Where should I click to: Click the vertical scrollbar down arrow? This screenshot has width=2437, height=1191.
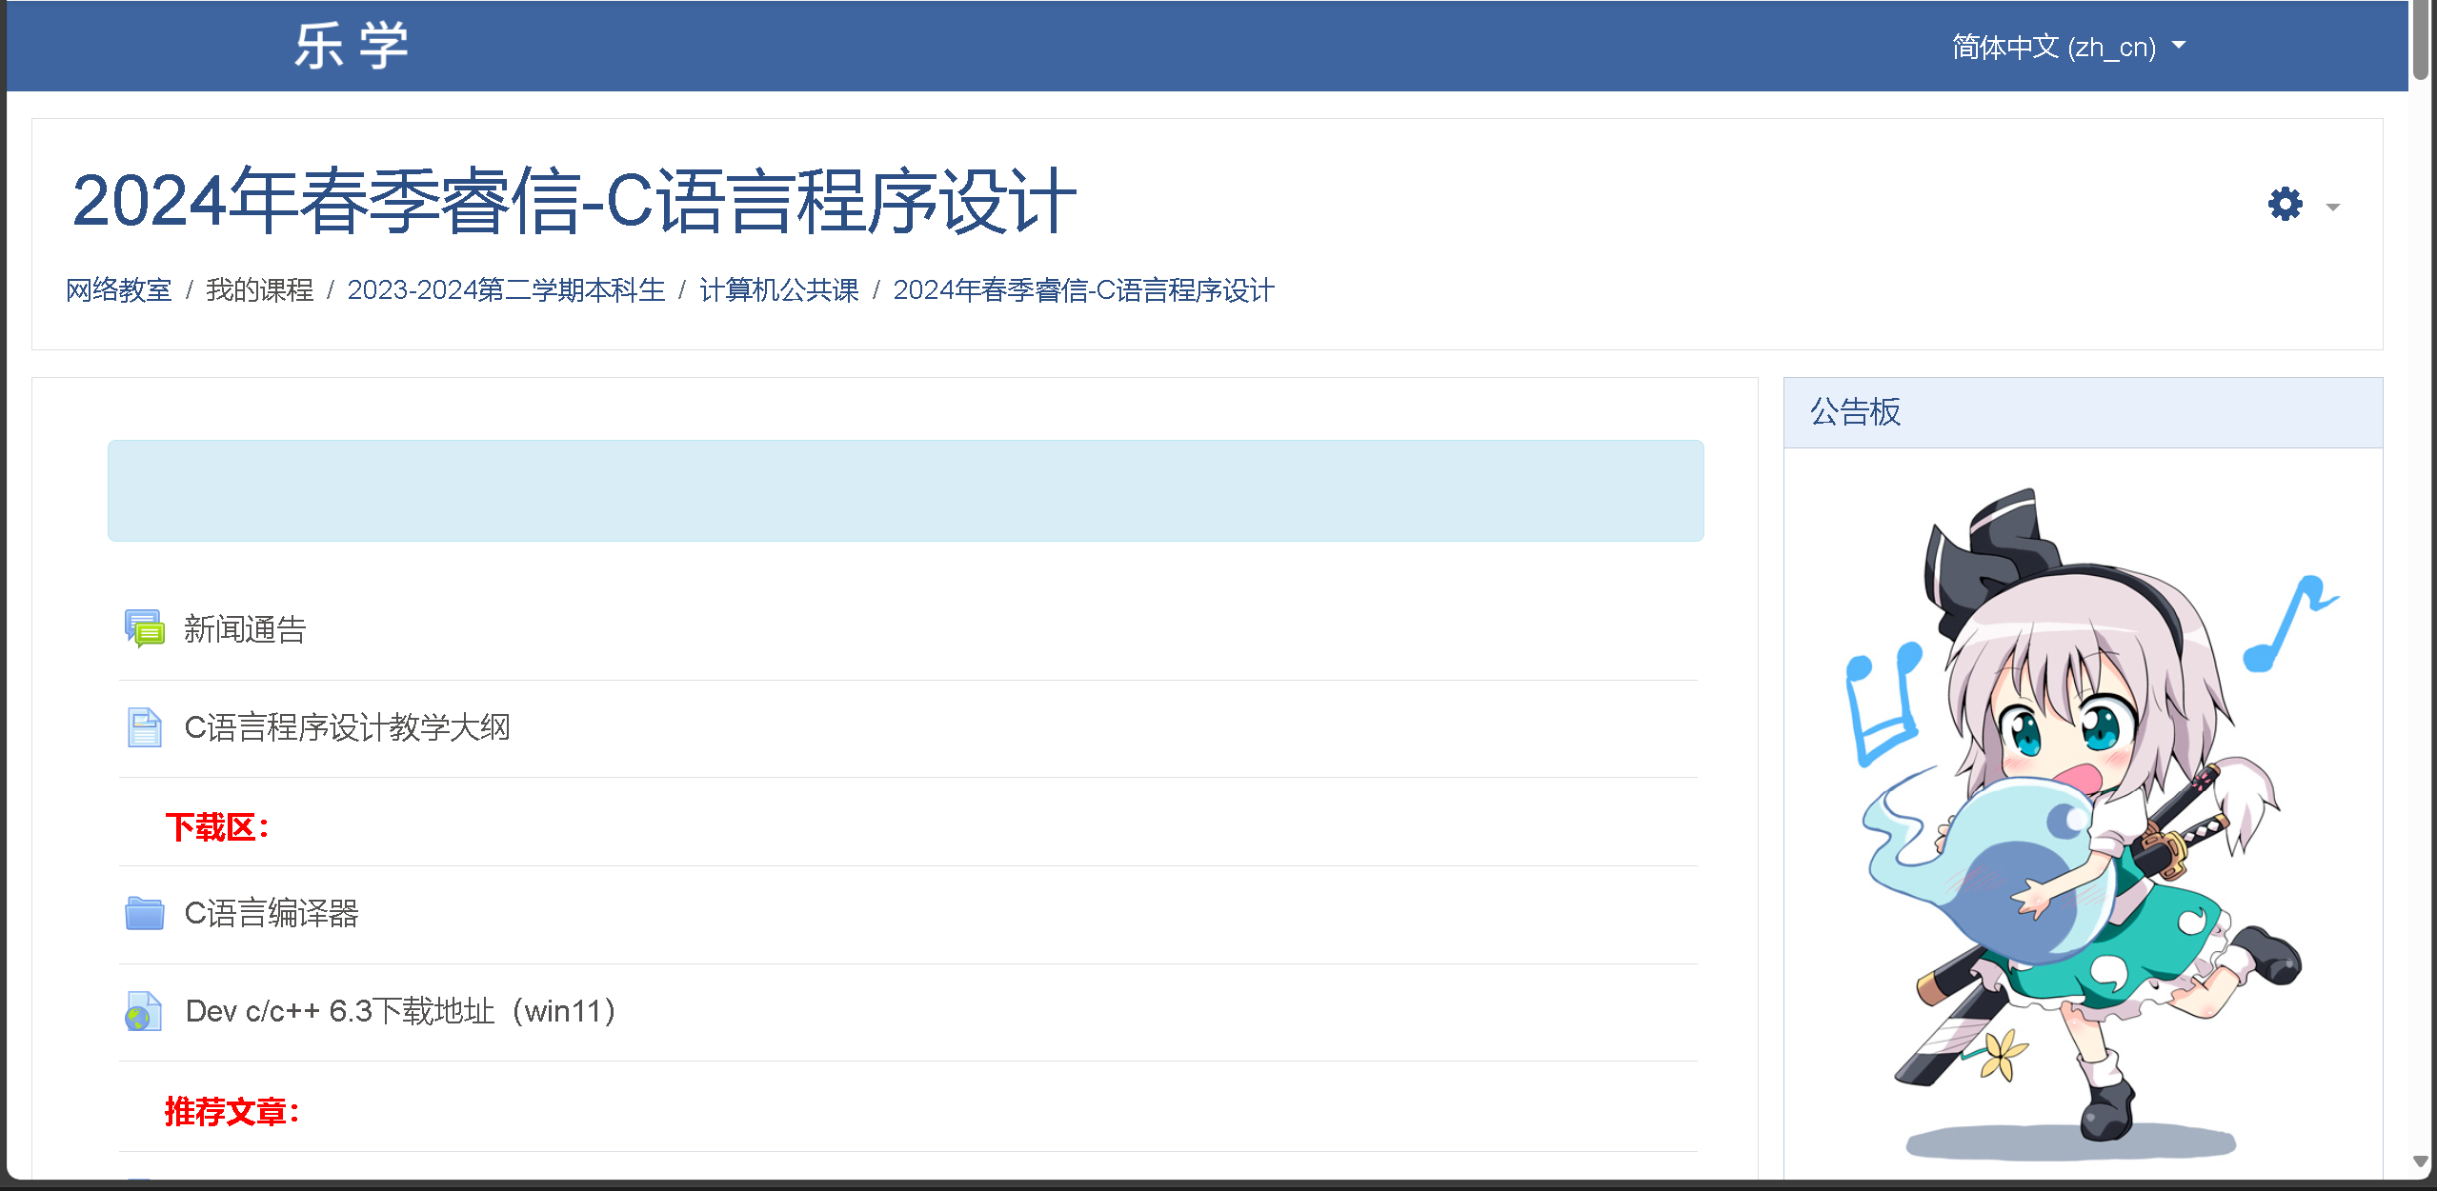pos(2420,1161)
